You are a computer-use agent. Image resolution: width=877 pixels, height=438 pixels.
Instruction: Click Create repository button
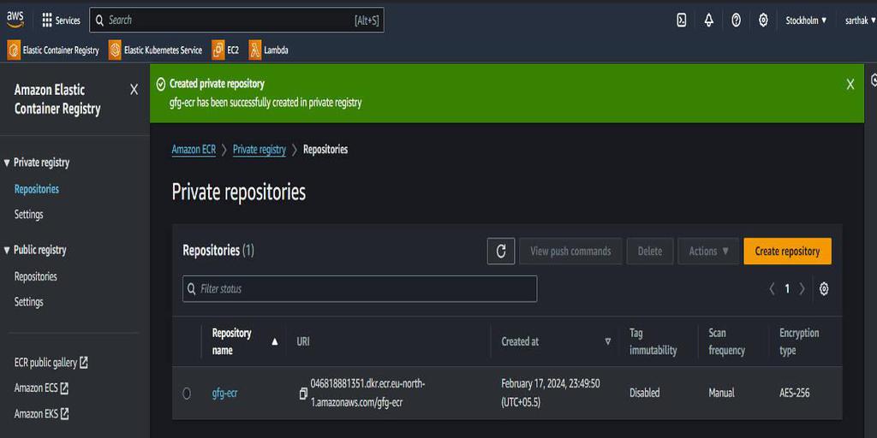788,252
